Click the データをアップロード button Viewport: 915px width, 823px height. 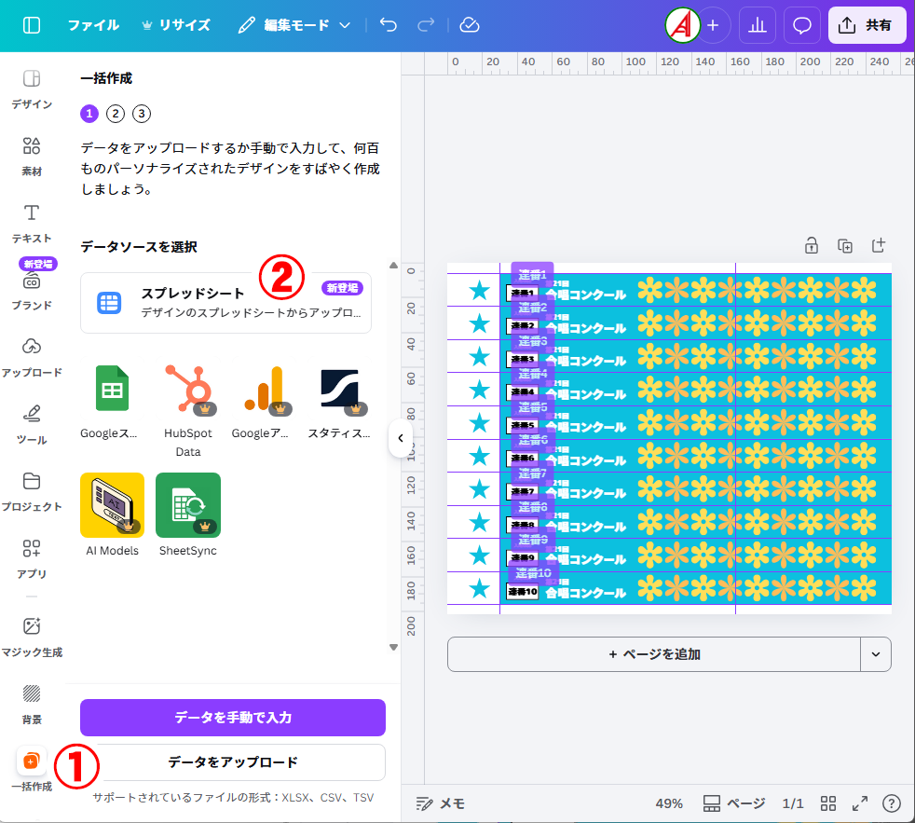[233, 762]
